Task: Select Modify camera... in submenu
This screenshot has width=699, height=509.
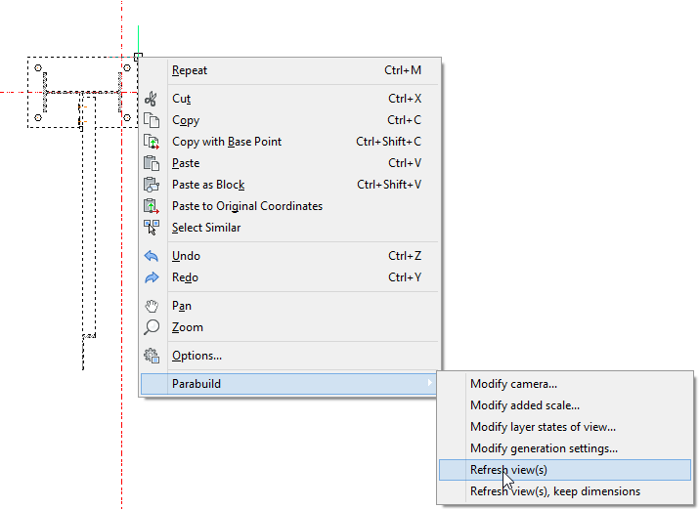Action: click(x=513, y=384)
